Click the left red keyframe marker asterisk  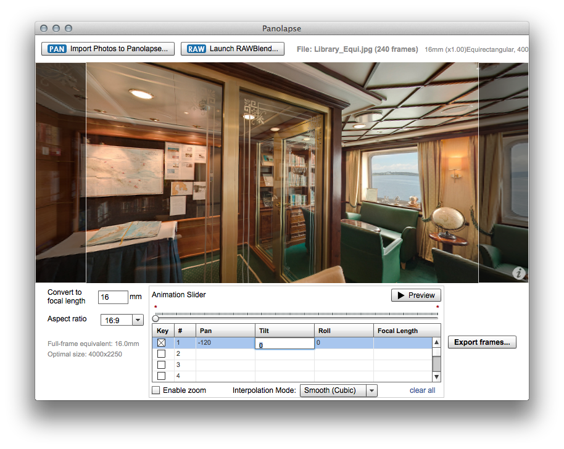pos(156,307)
